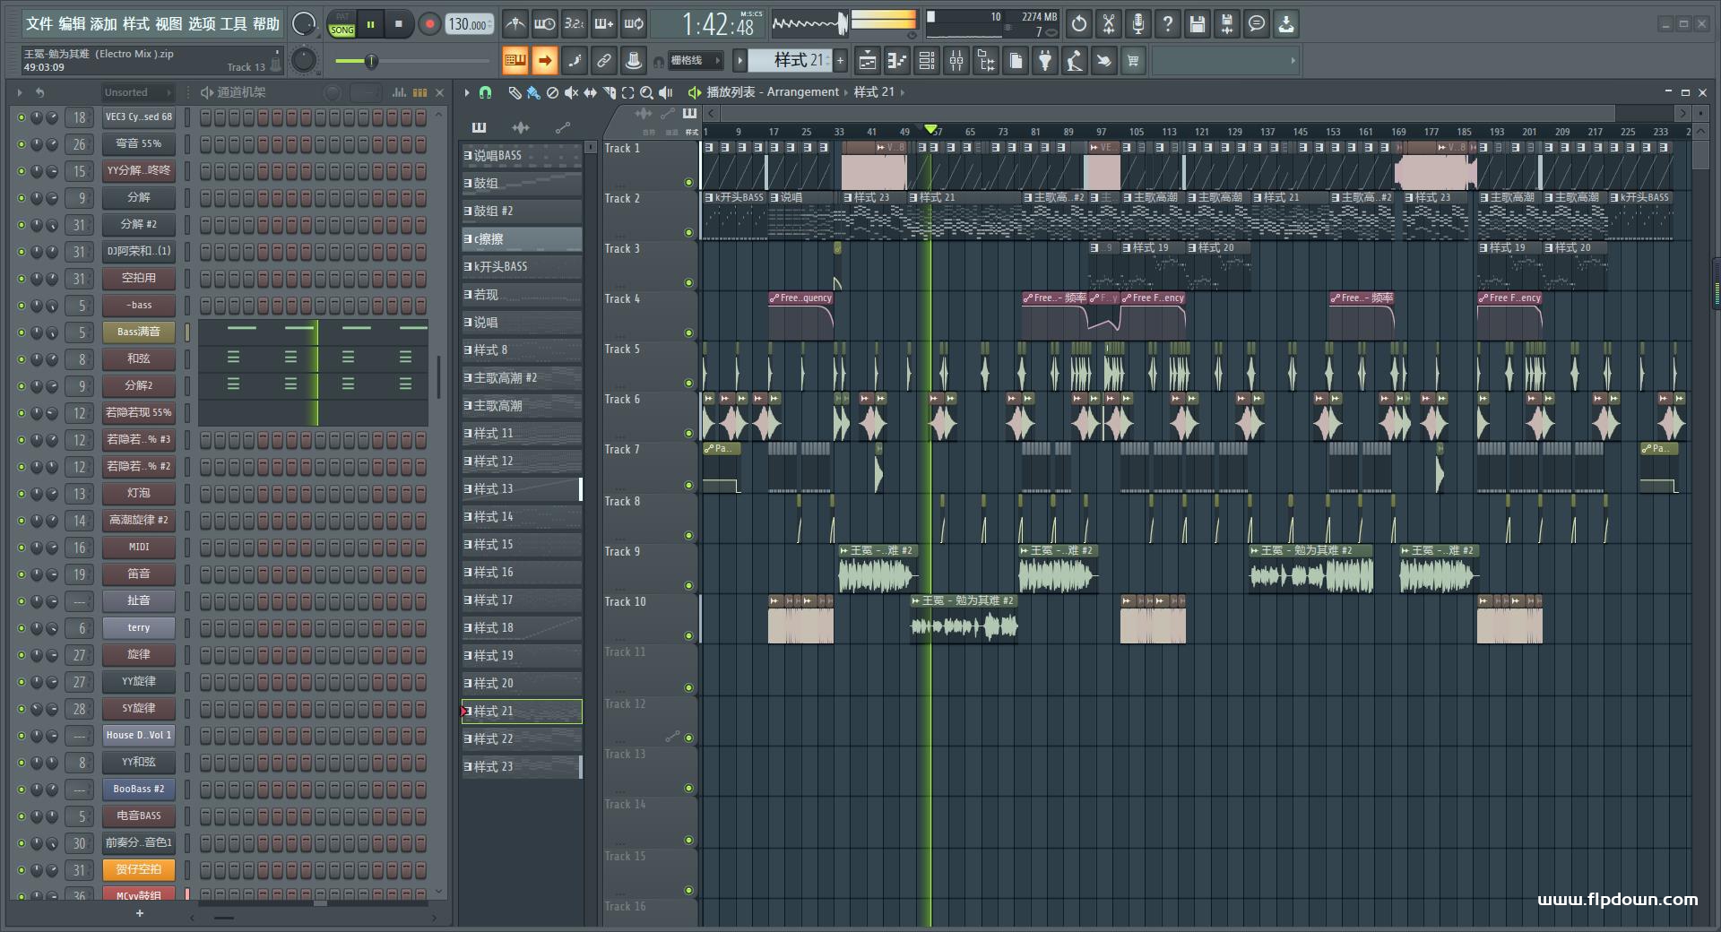
Task: Open help with the question mark icon
Action: pos(1168,24)
